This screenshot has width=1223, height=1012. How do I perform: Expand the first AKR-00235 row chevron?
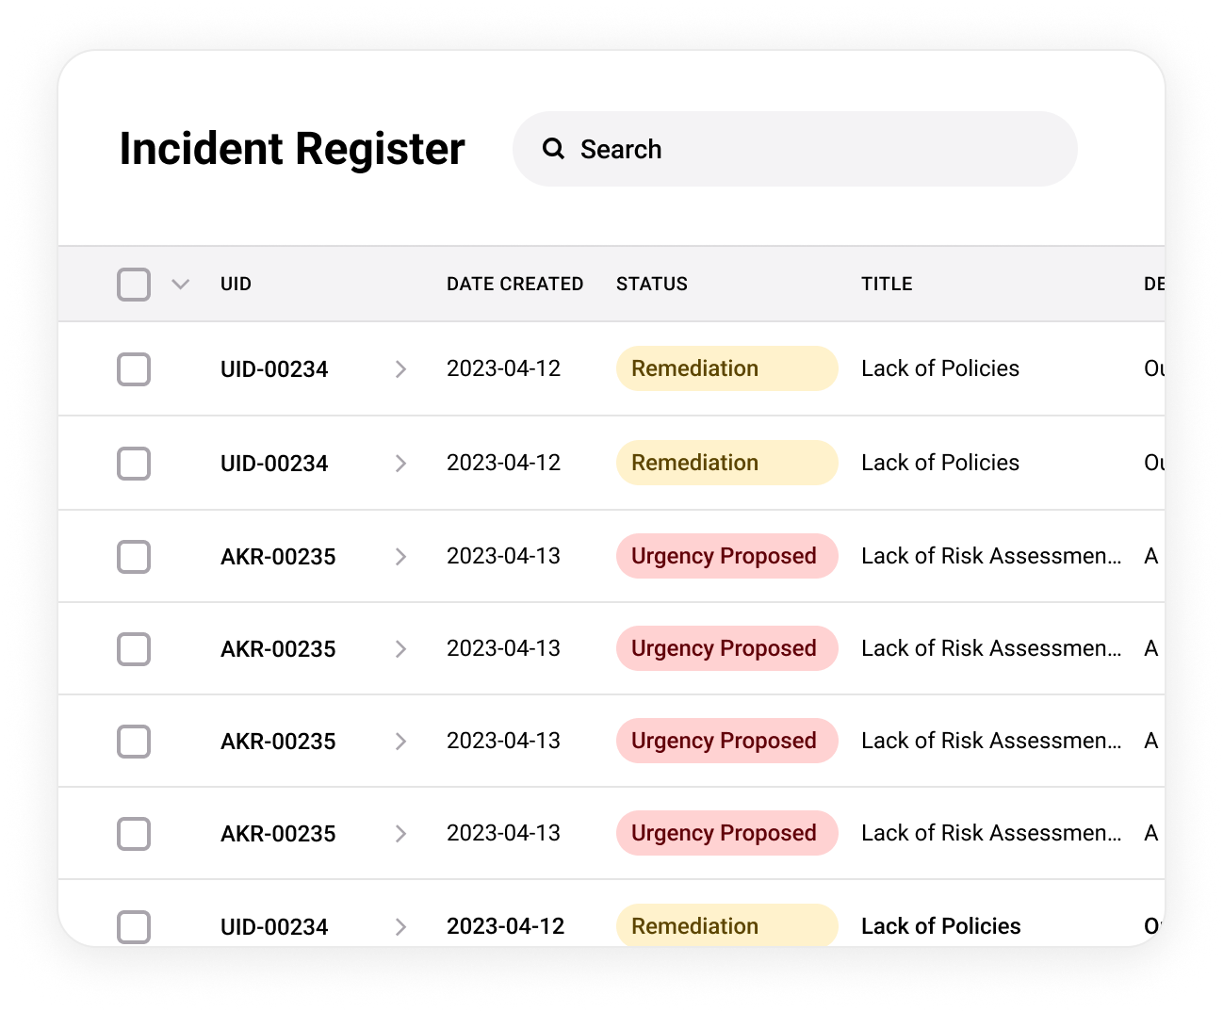[400, 557]
